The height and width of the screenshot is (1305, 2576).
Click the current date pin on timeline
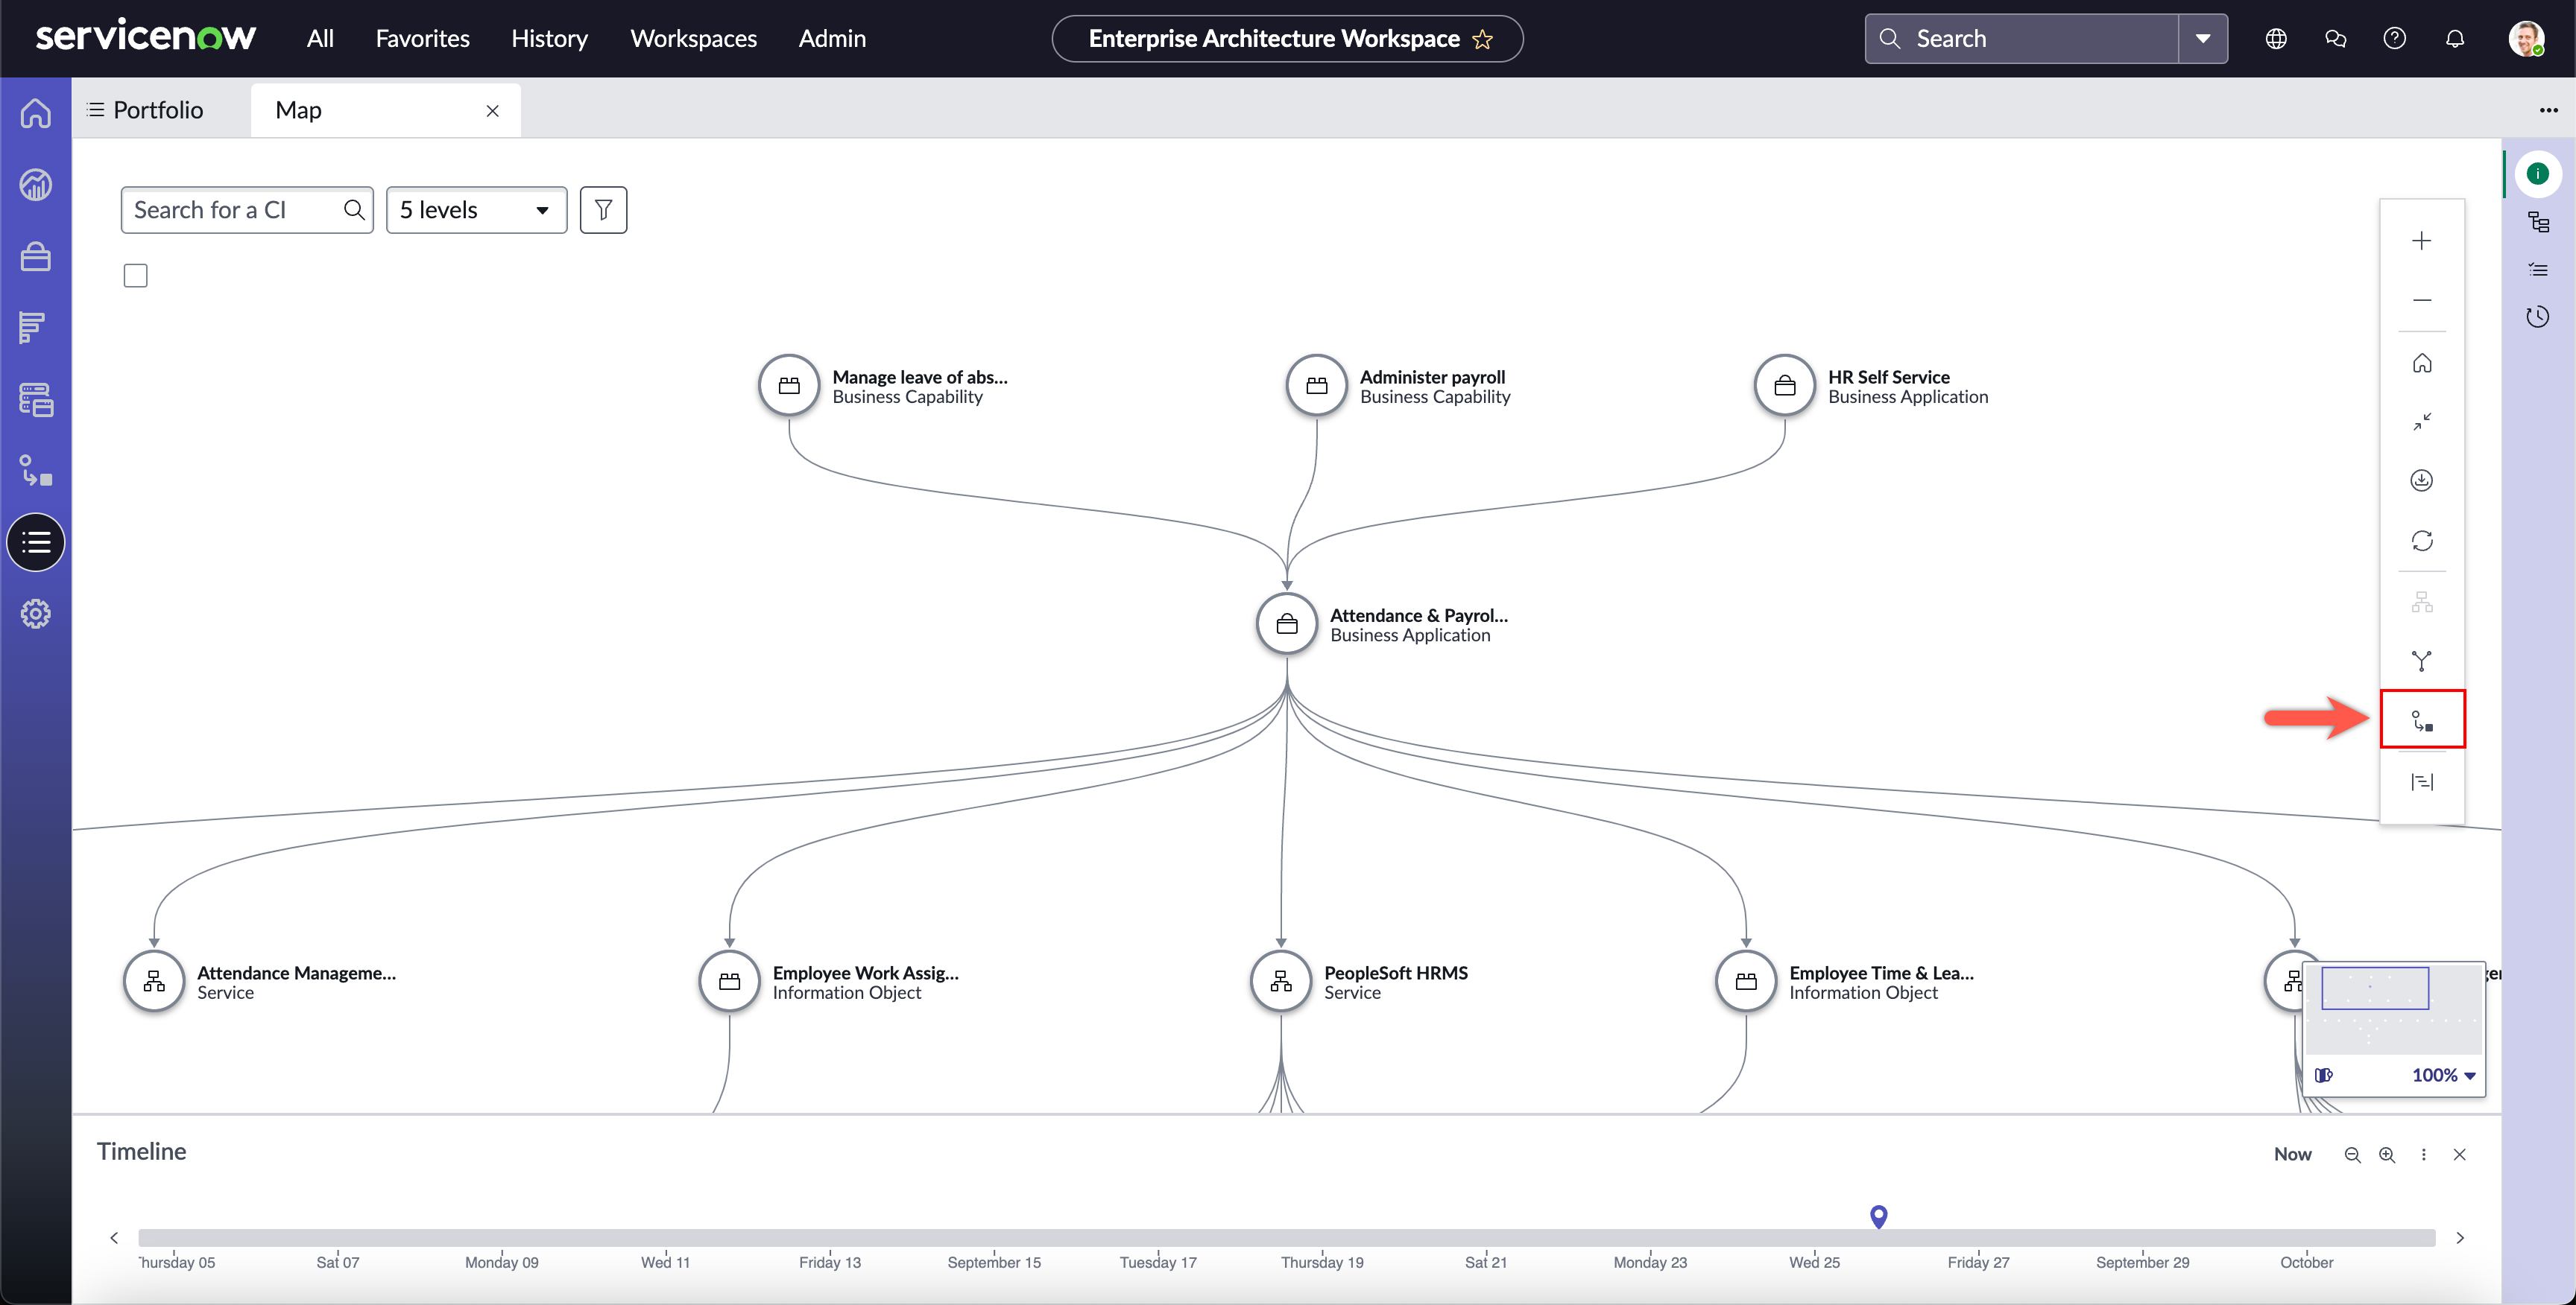tap(1878, 1216)
